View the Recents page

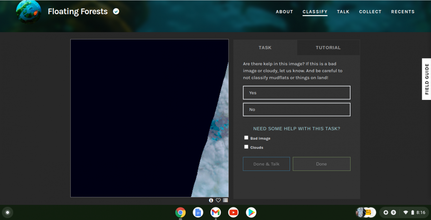point(403,11)
